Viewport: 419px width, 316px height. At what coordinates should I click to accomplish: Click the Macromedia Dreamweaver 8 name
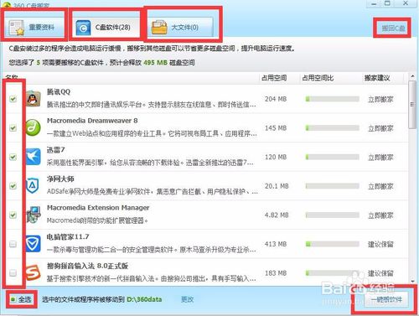(92, 121)
